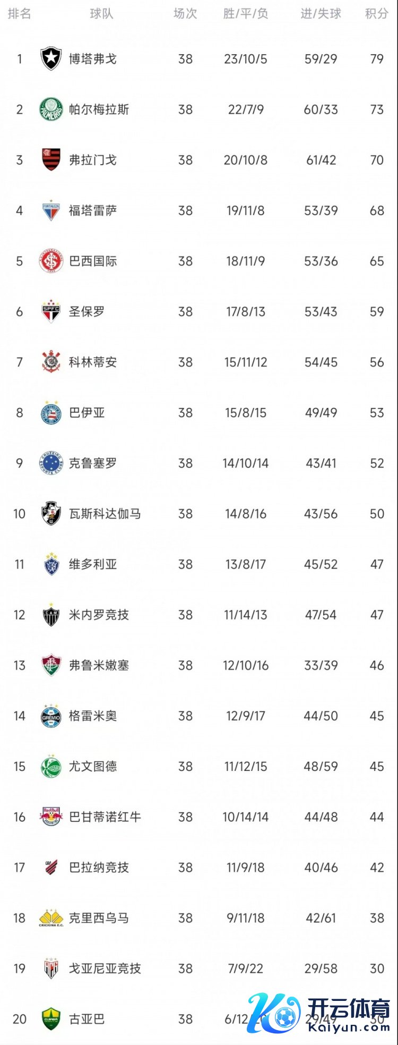The image size is (398, 1045).
Task: Click the green Palmeiras club logo
Action: point(51,109)
